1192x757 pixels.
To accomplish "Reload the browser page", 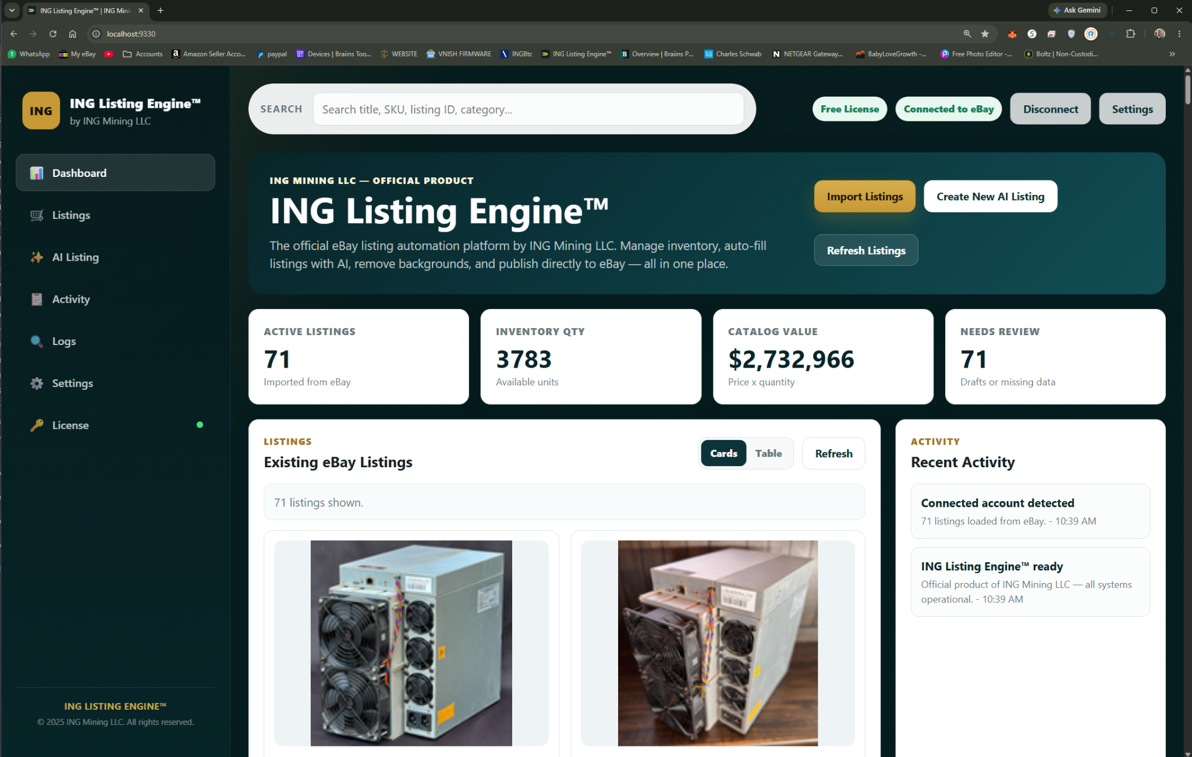I will 53,34.
